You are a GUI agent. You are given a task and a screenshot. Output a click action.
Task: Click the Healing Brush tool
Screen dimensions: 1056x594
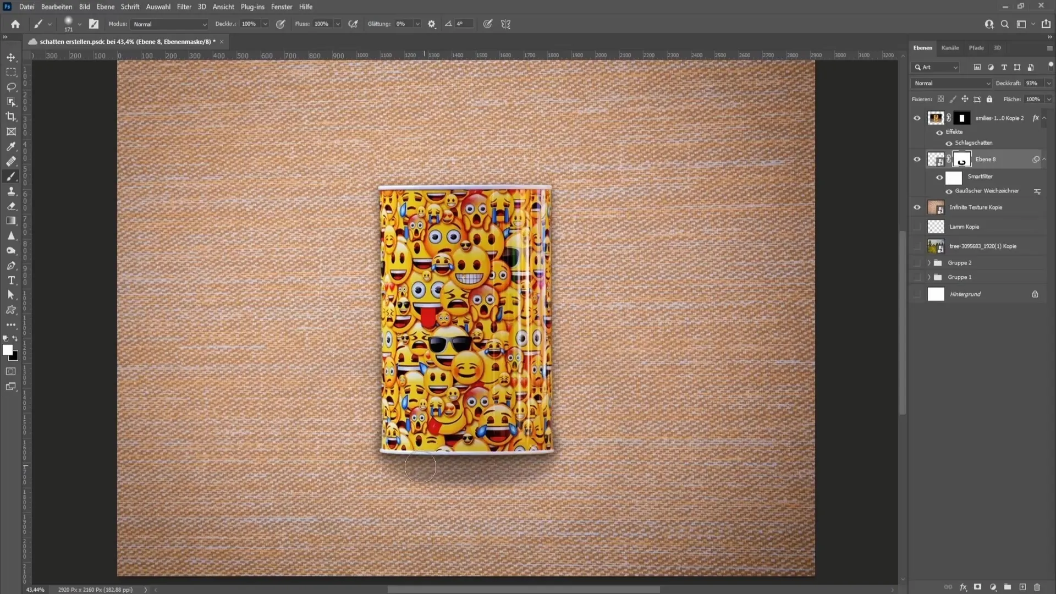coord(11,161)
